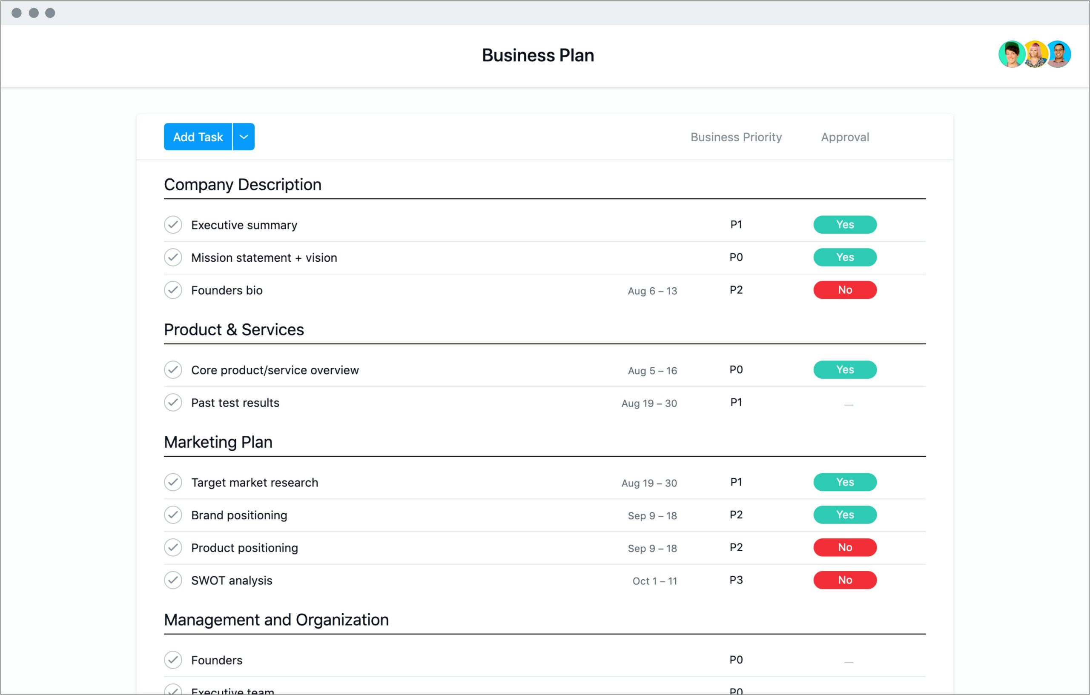1090x695 pixels.
Task: Check off Brand positioning task
Action: coord(173,515)
